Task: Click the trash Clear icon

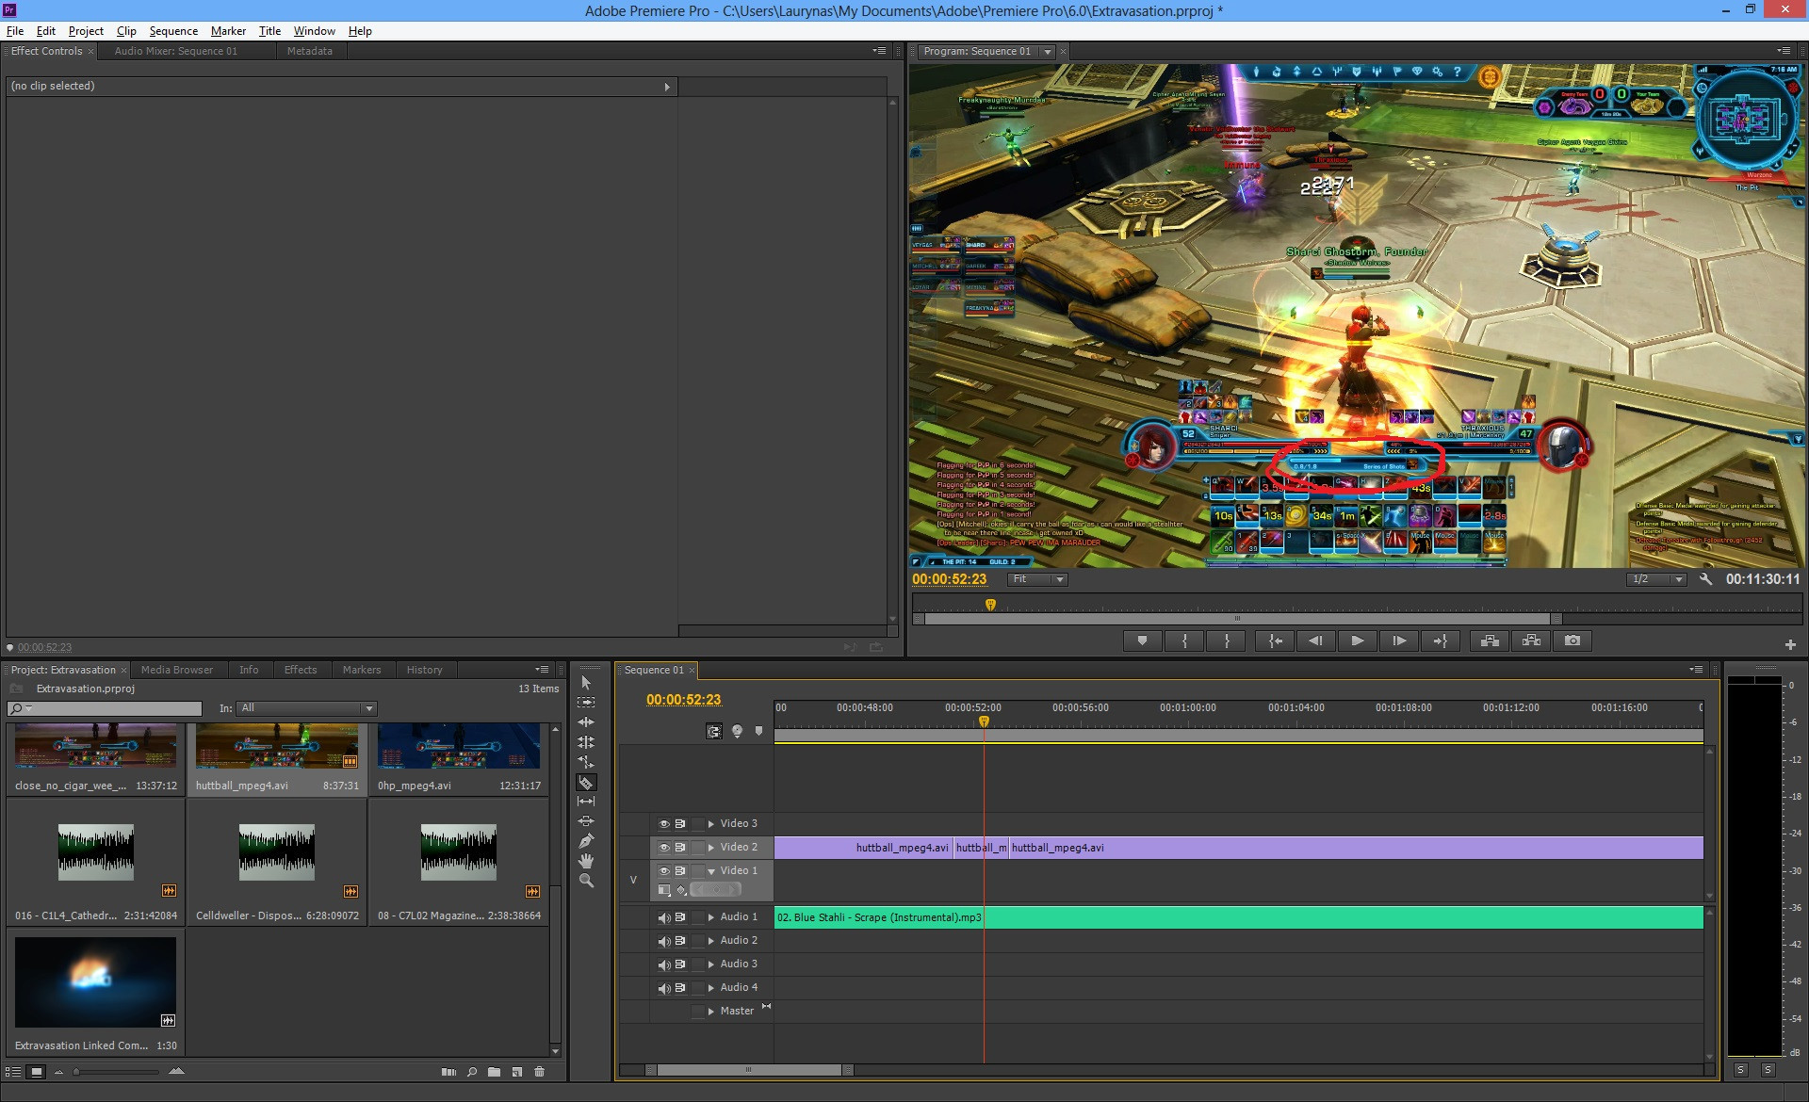Action: pos(539,1072)
